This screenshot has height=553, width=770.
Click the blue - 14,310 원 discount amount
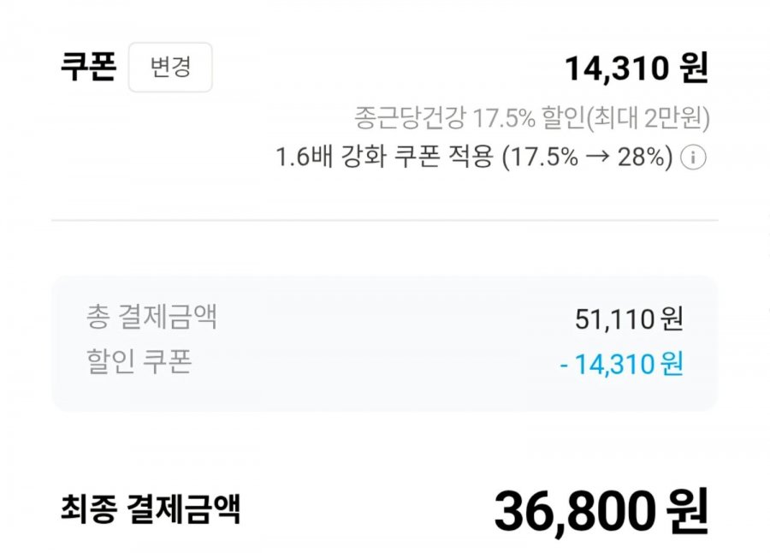coord(621,365)
